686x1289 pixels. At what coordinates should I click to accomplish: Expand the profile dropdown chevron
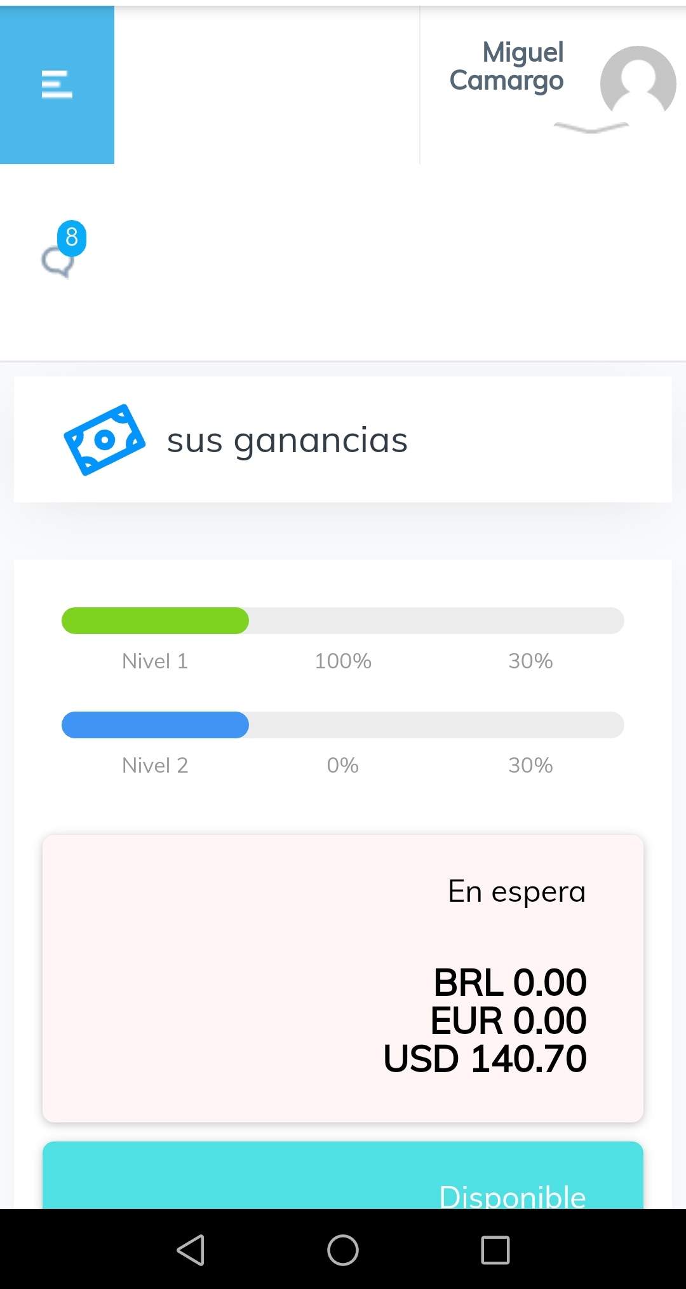click(591, 128)
